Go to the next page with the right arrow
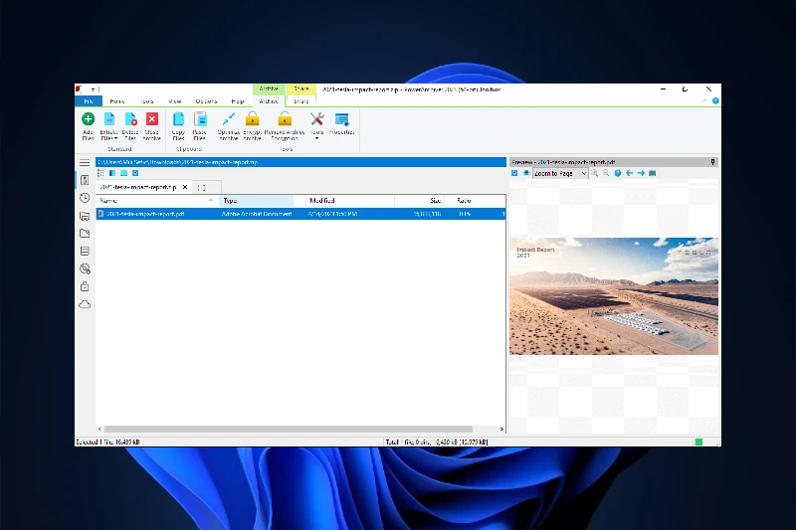This screenshot has width=796, height=530. pos(641,173)
